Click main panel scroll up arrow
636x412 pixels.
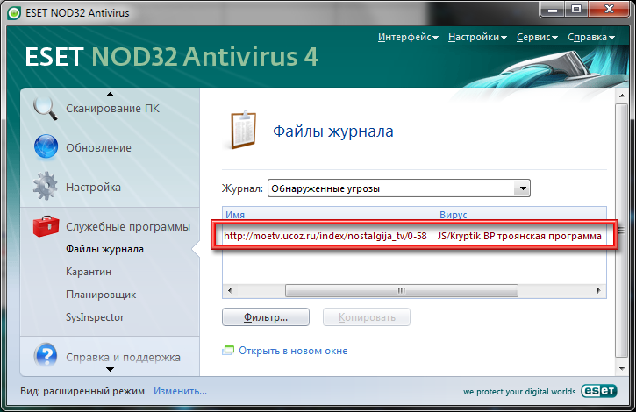(x=622, y=96)
